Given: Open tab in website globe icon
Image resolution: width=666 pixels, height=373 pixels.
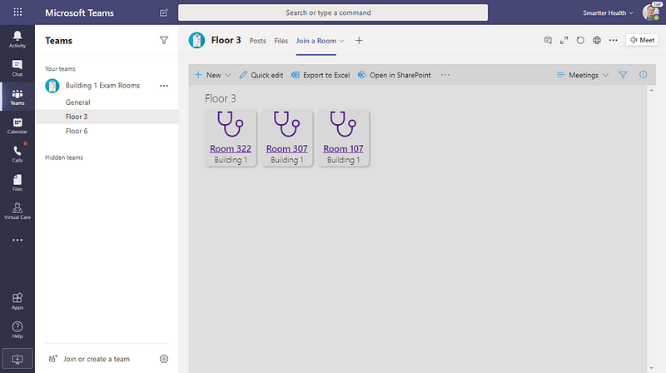Looking at the screenshot, I should pos(597,40).
